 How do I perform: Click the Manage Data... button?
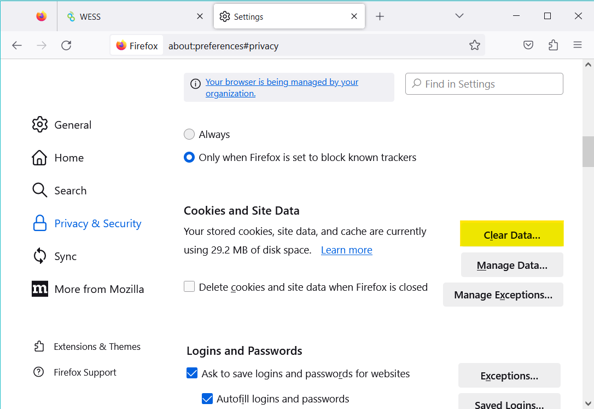coord(512,265)
